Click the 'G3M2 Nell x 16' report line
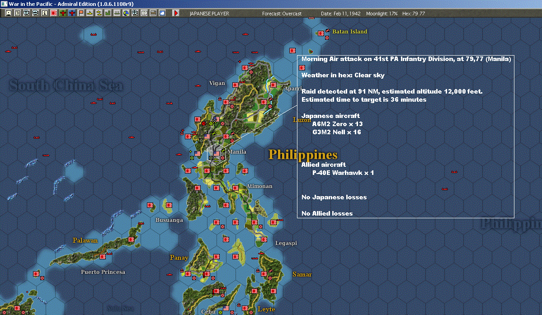Viewport: 542px width, 315px height. 336,132
